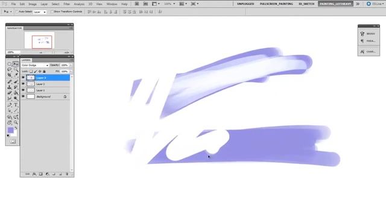The image size is (386, 217).
Task: Reset default foreground and background colors
Action: pyautogui.click(x=8, y=136)
